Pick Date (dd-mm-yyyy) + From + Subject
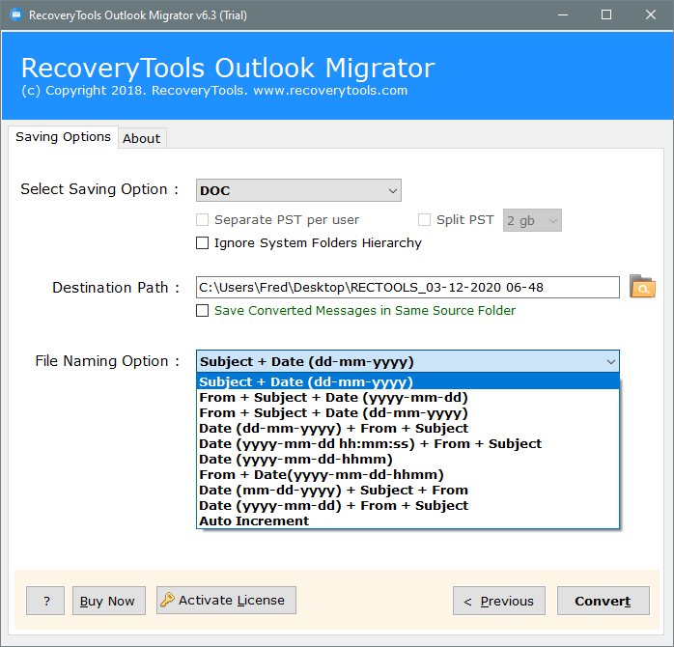This screenshot has width=674, height=647. [x=407, y=428]
